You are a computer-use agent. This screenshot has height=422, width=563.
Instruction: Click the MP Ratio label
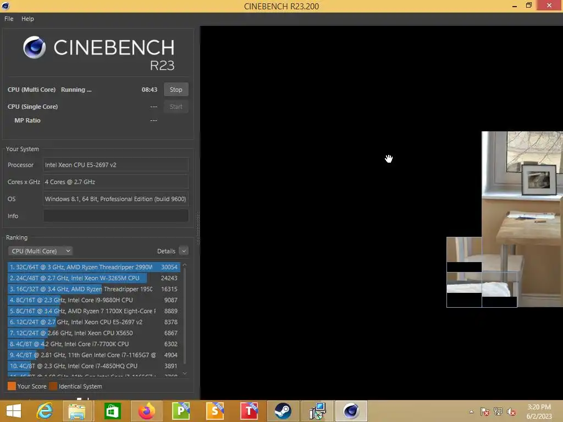pyautogui.click(x=27, y=120)
